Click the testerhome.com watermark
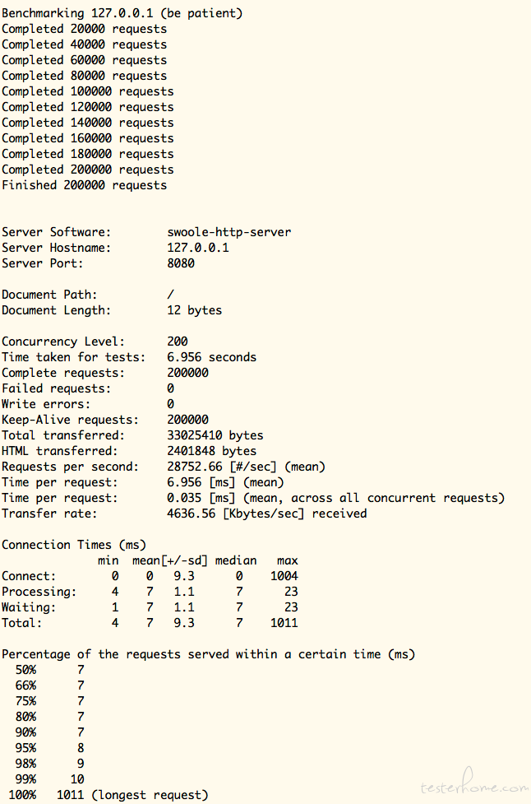 [474, 783]
